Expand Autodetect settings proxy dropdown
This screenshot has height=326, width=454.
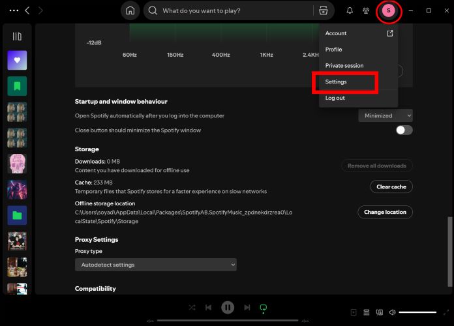155,265
